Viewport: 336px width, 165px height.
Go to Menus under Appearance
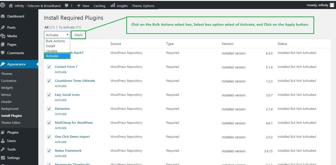click(x=6, y=95)
